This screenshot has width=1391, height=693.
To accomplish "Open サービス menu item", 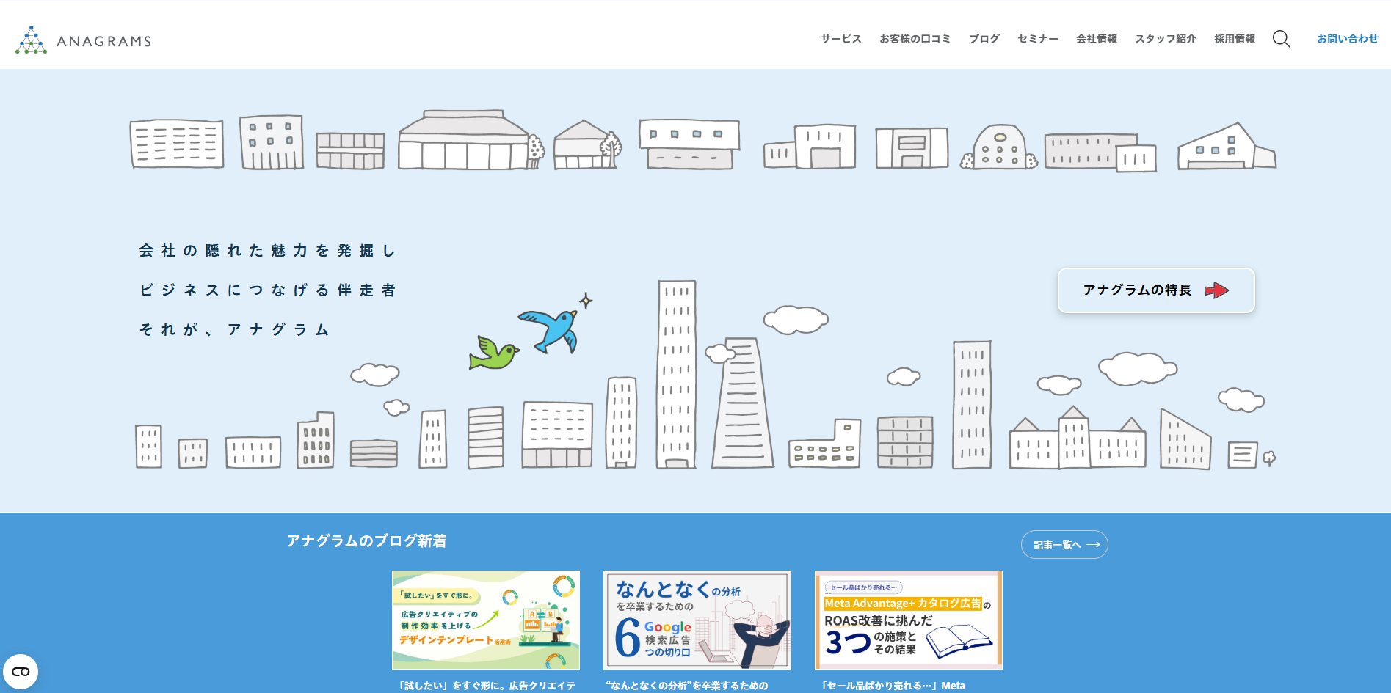I will click(840, 39).
